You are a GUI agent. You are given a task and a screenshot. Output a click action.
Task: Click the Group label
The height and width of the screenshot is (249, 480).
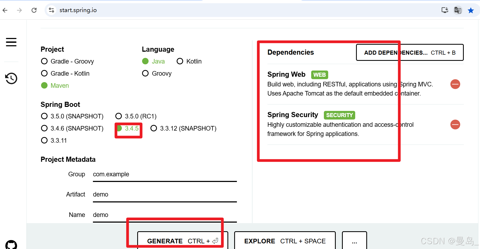click(x=77, y=174)
